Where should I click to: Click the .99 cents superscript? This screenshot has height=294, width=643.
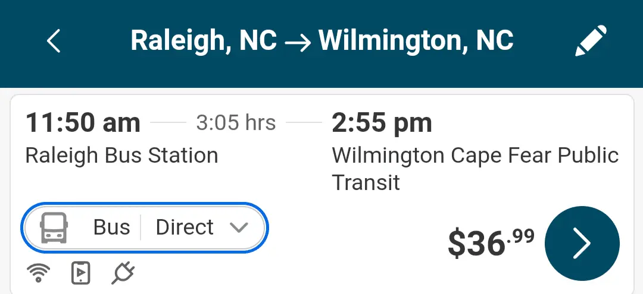click(522, 236)
